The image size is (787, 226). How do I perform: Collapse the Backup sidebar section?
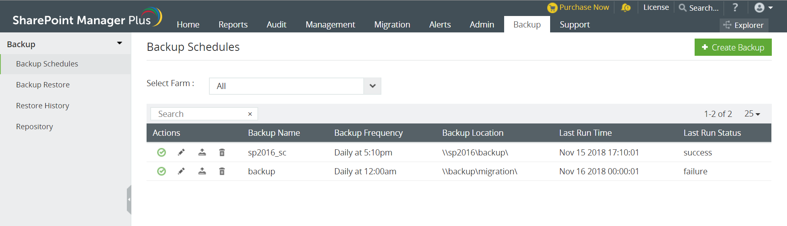point(119,43)
